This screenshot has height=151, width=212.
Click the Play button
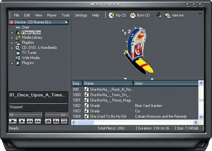[x=13, y=121]
